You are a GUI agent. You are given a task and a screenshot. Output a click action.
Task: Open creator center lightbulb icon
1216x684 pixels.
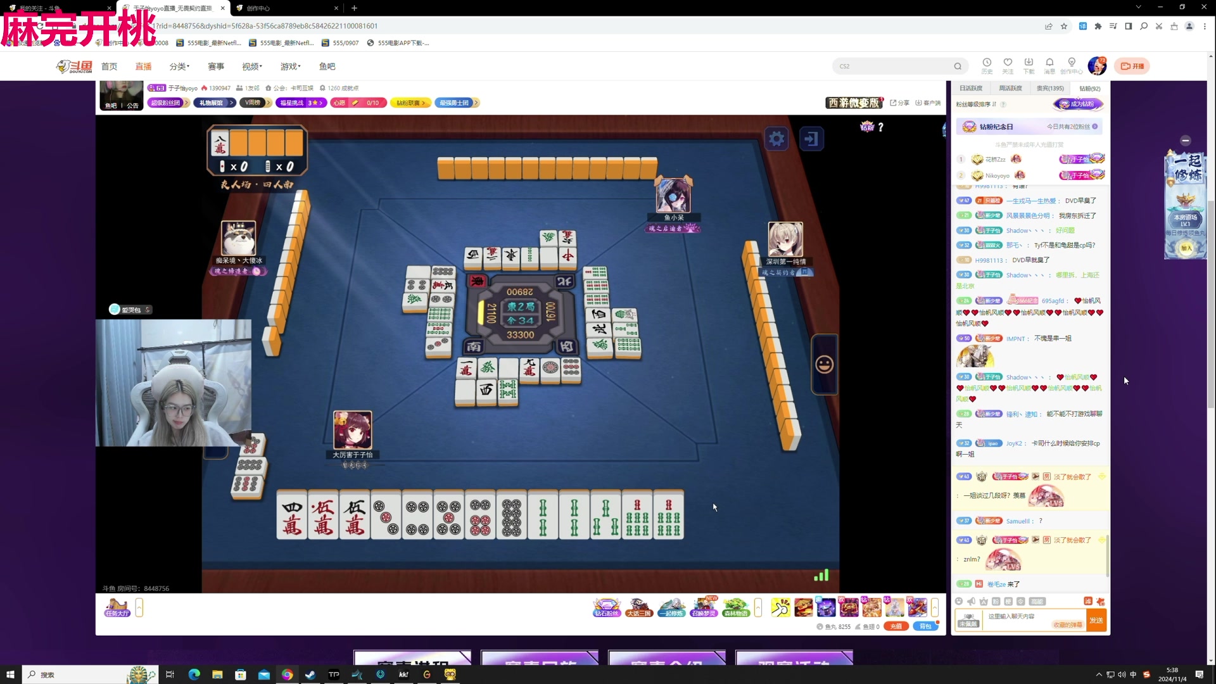tap(1072, 65)
